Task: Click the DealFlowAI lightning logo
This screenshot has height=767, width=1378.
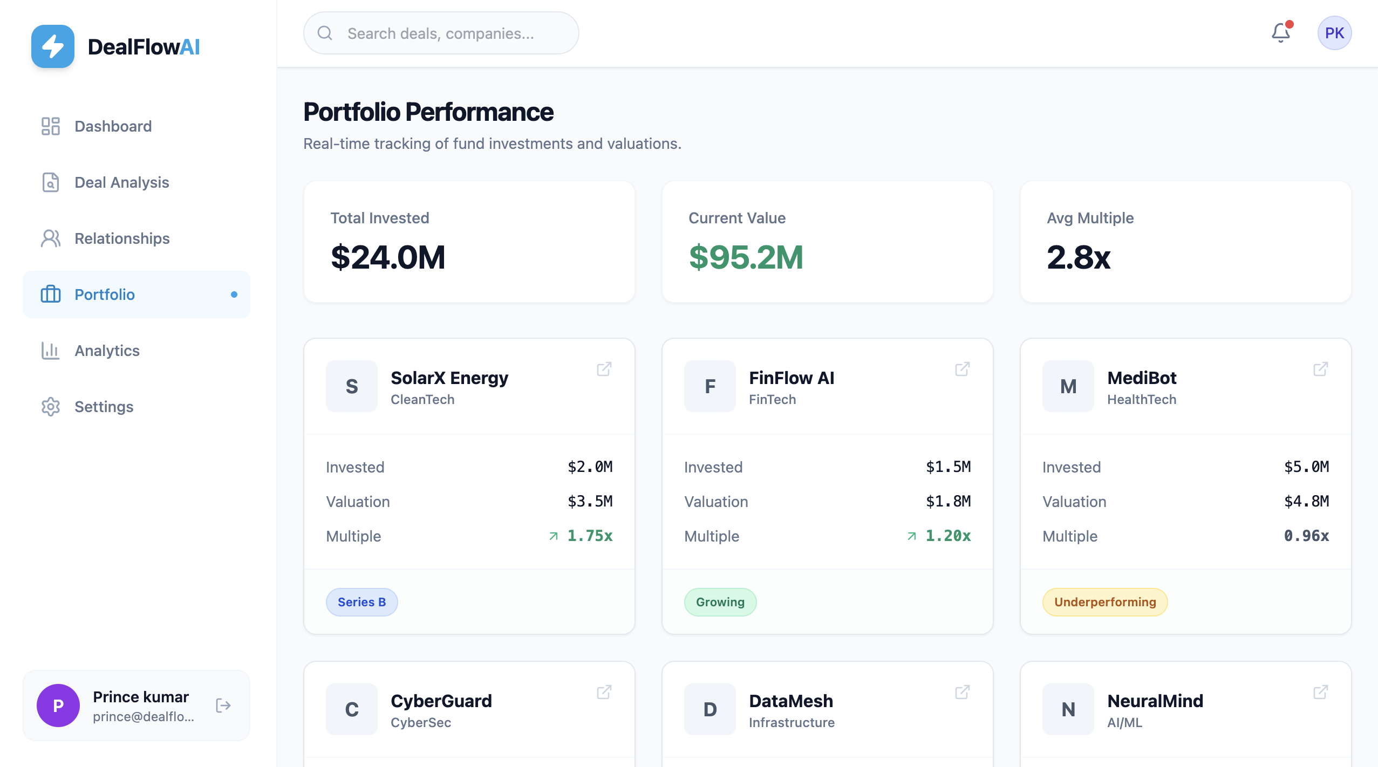Action: (53, 46)
